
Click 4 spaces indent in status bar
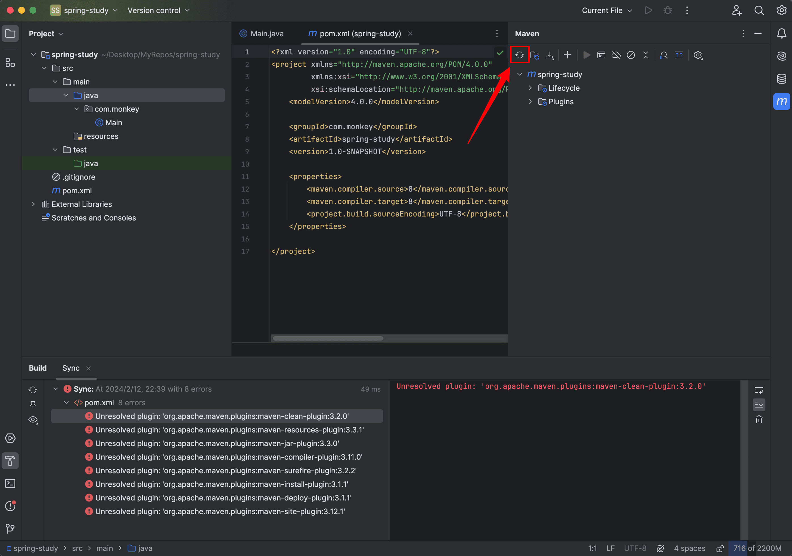coord(690,548)
